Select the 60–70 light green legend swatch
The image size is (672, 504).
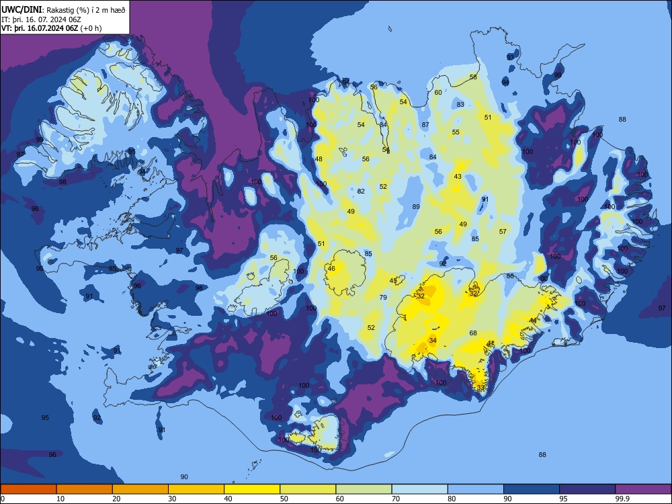tap(364, 489)
